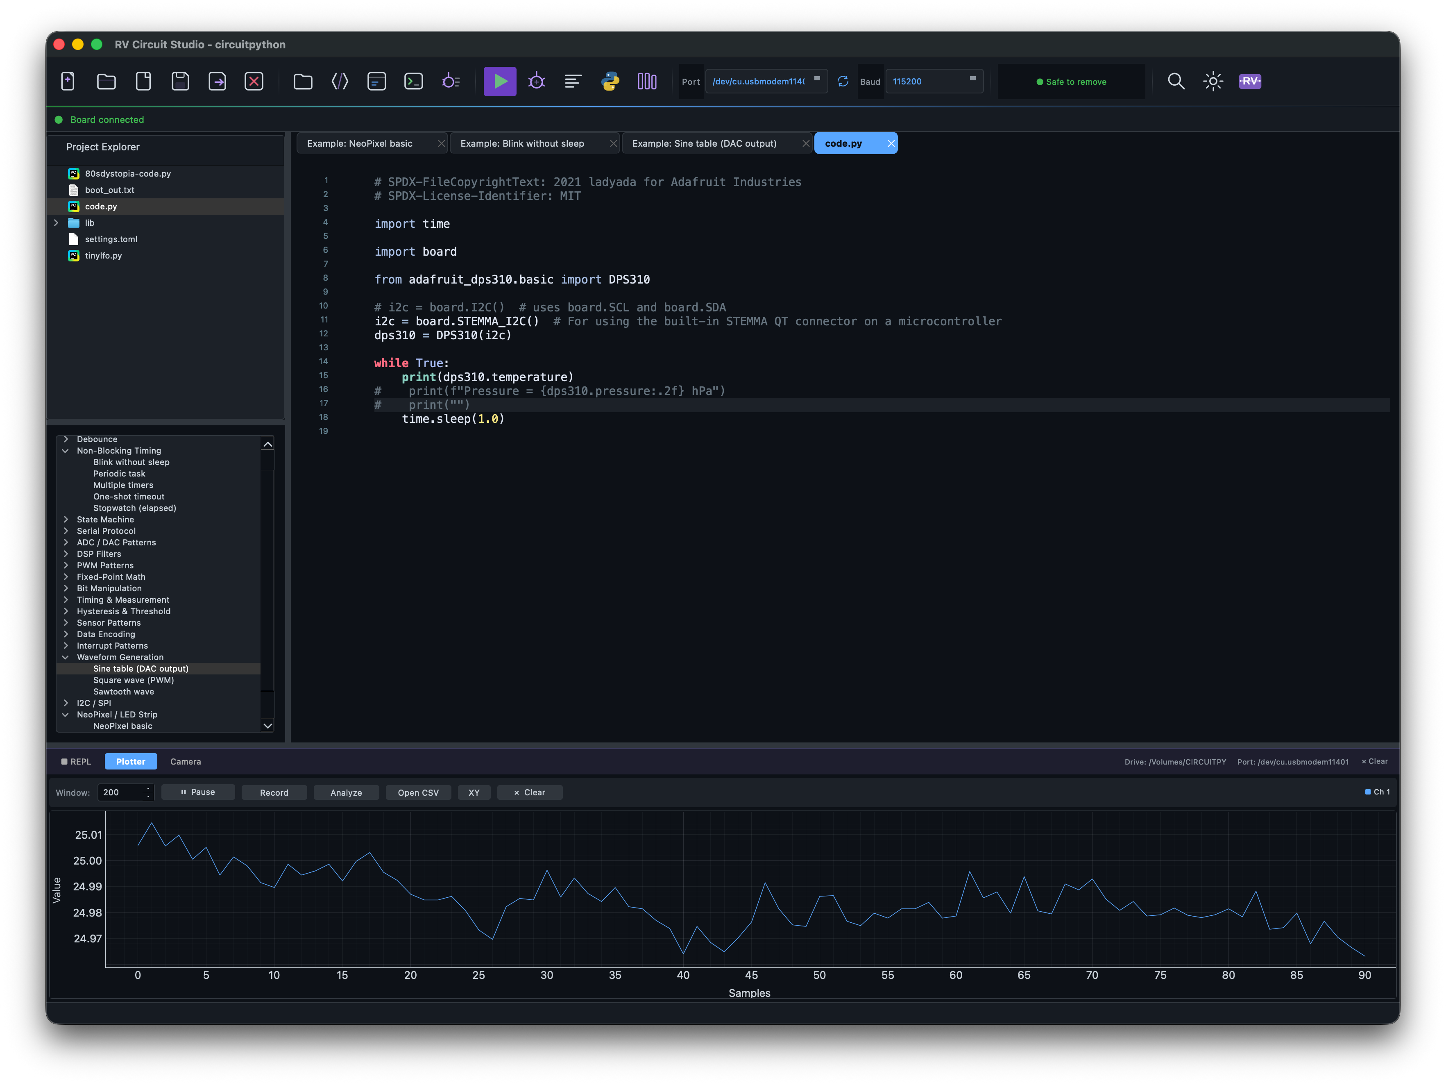Click the purple RV logo badge

pyautogui.click(x=1250, y=82)
